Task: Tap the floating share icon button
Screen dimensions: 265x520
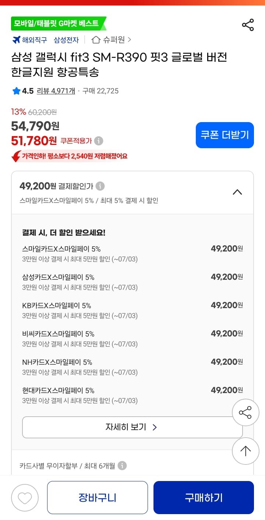Action: (245, 413)
